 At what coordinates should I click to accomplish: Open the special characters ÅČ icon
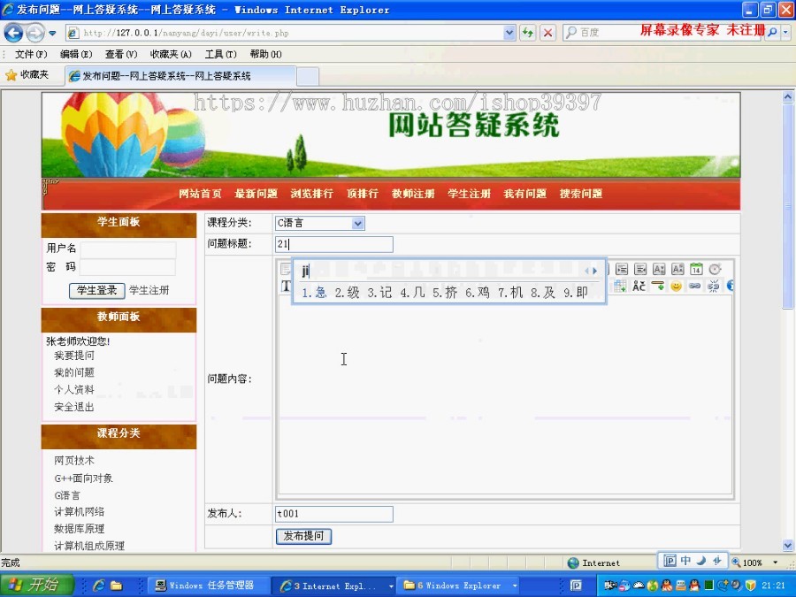pos(639,287)
